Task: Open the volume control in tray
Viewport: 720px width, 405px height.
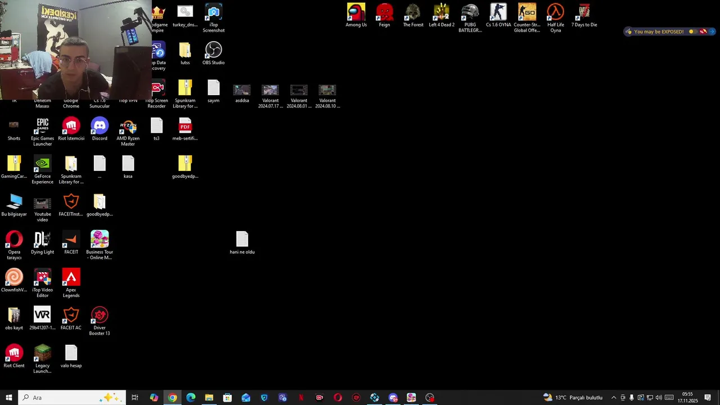Action: (x=659, y=398)
